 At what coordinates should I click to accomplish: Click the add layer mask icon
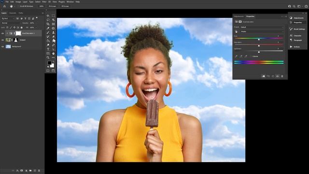22,171
